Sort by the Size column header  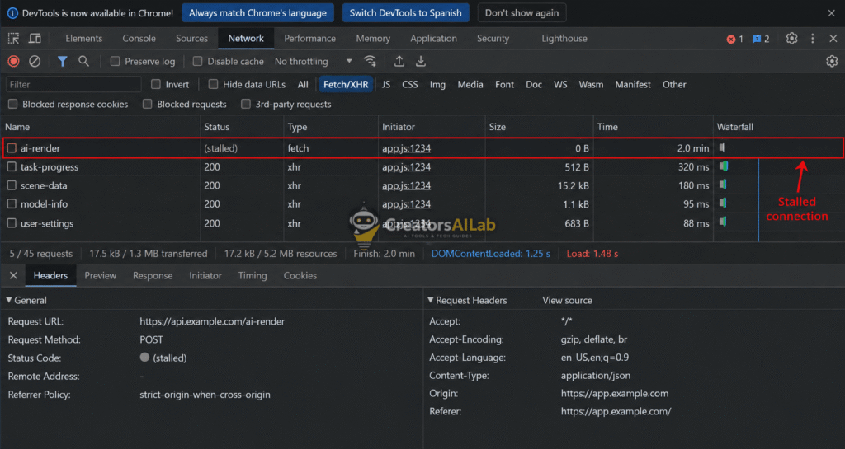[539, 127]
